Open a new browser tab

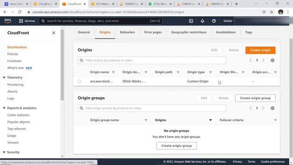[236, 4]
